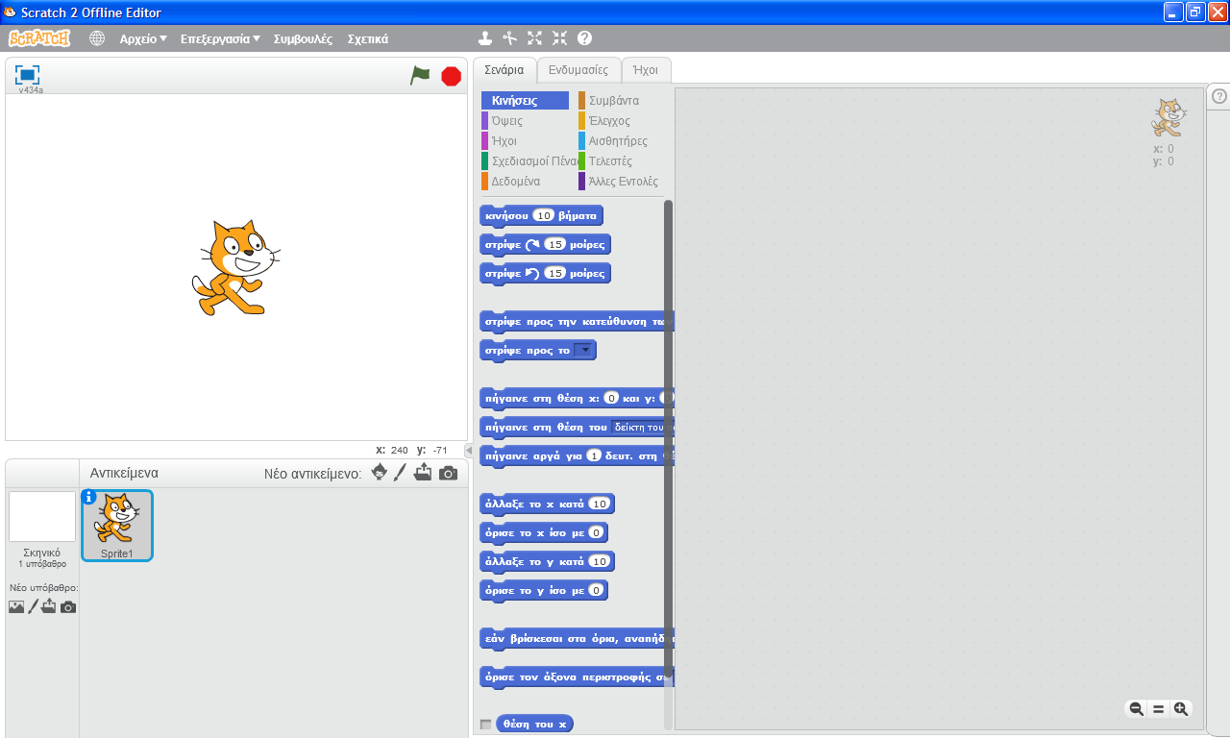Click degrees value in clockwise turn block

pyautogui.click(x=555, y=244)
